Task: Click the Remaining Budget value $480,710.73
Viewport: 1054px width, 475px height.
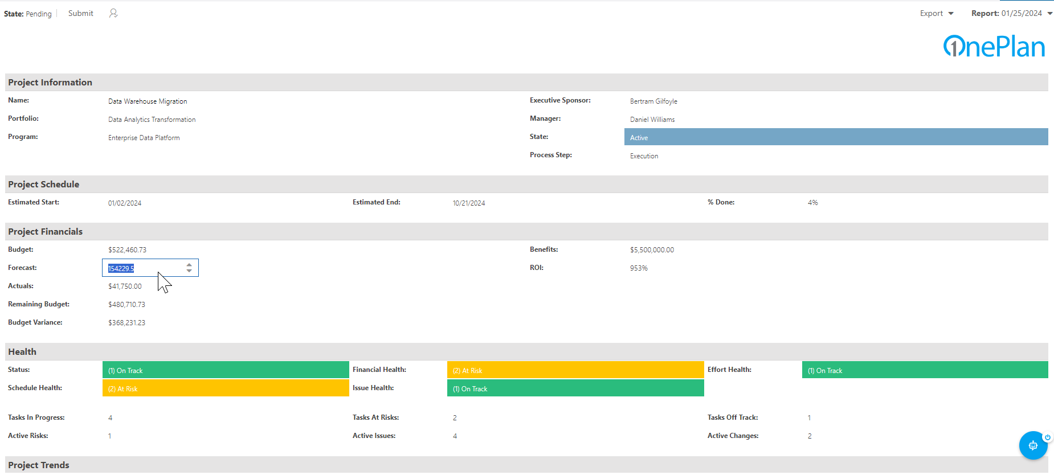Action: coord(126,305)
